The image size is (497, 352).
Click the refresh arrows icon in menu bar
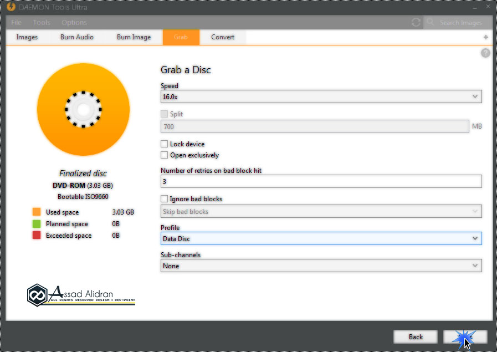coord(416,22)
